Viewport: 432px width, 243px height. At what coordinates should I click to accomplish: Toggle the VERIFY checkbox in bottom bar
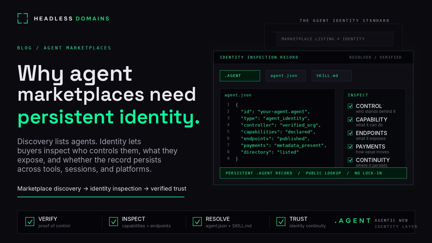click(30, 222)
